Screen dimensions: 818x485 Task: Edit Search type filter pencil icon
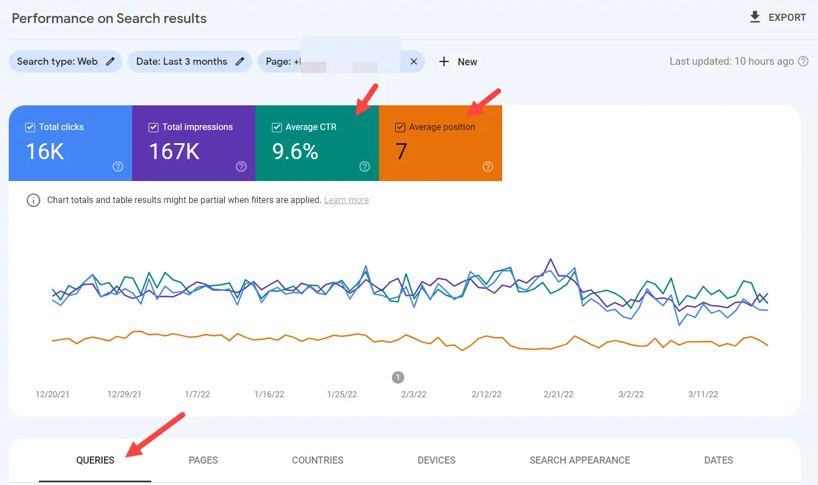(x=110, y=61)
